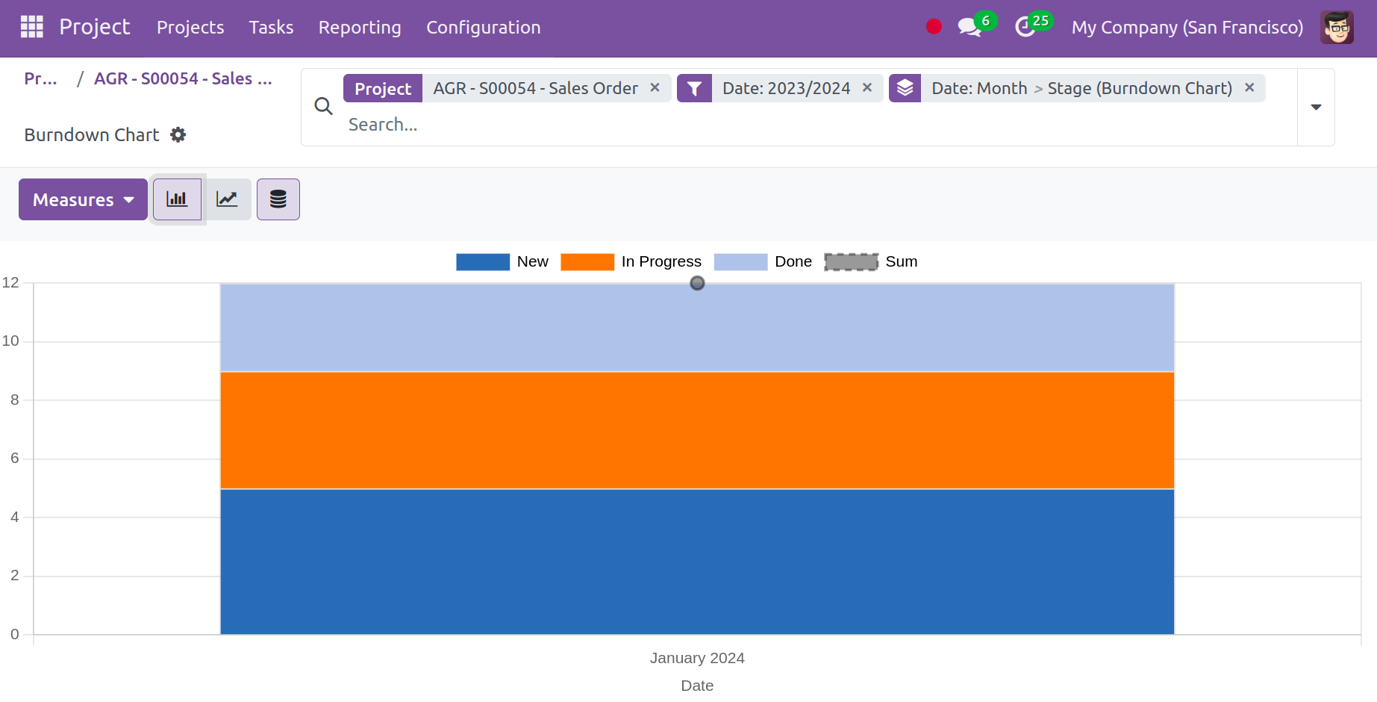Viewport: 1377px width, 702px height.
Task: Toggle the New legend swatch
Action: click(x=483, y=262)
